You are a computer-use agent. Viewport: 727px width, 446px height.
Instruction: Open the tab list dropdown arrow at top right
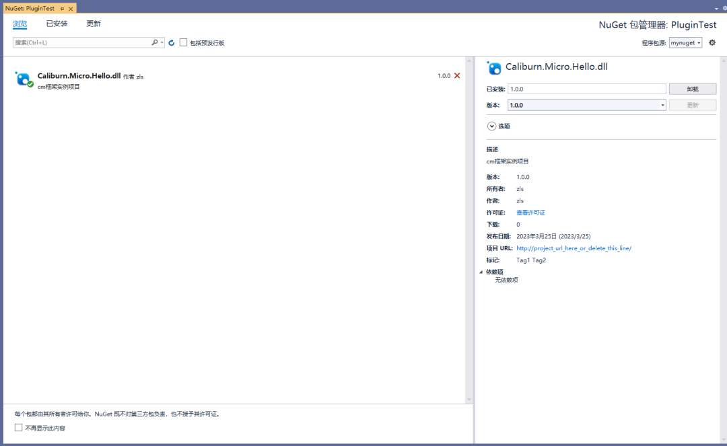(716, 9)
